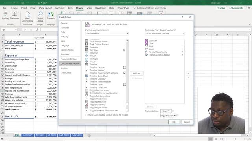
Task: Open Thesaurus in Review ribbon
Action: (14, 16)
